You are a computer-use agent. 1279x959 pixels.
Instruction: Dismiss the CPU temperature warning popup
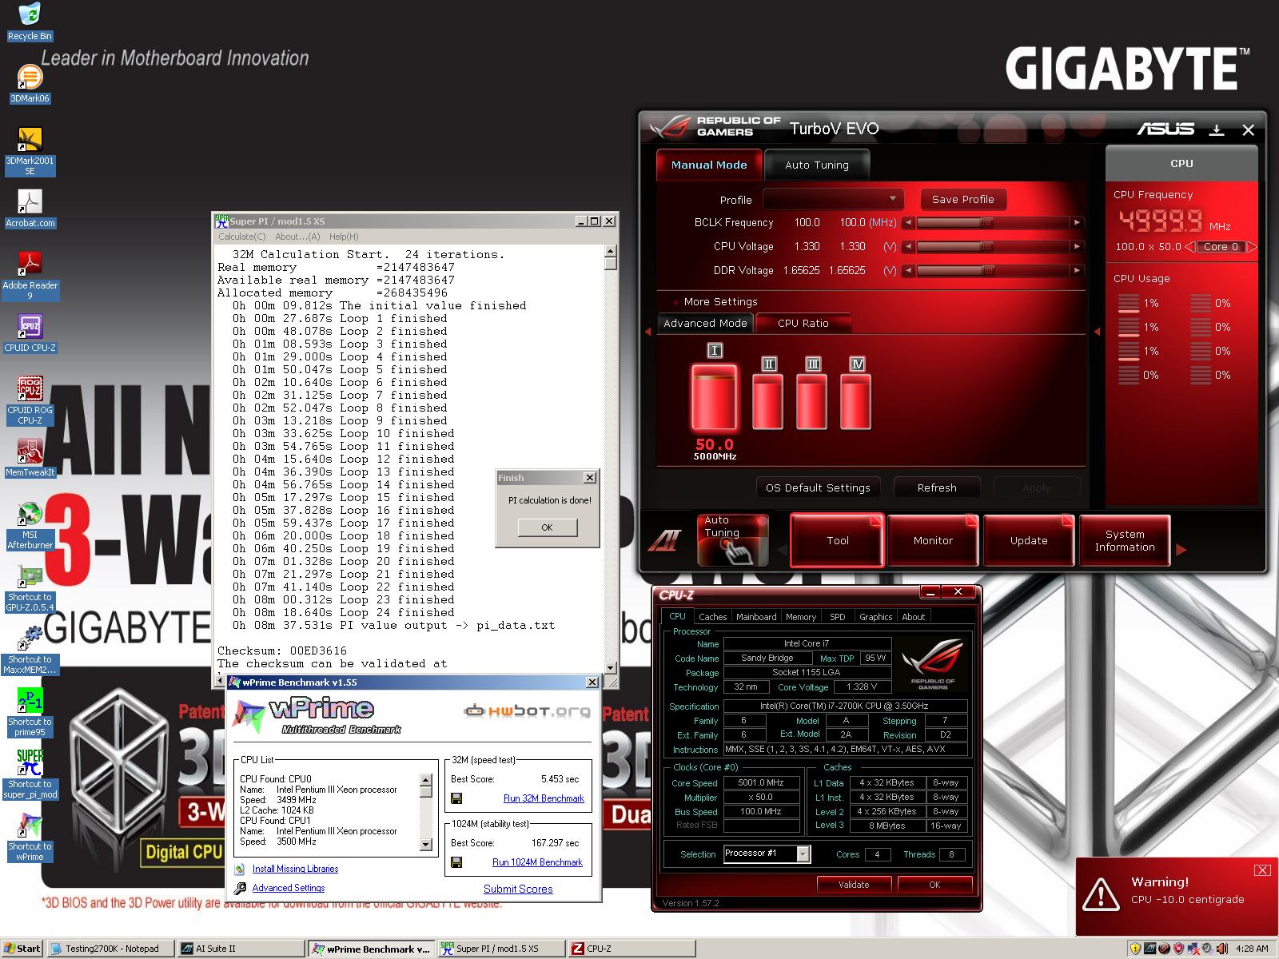point(1262,870)
